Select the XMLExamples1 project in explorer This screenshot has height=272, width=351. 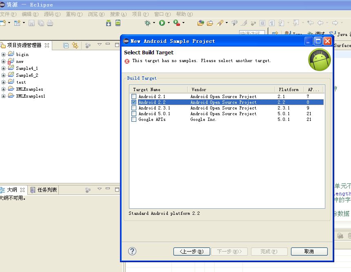31,96
